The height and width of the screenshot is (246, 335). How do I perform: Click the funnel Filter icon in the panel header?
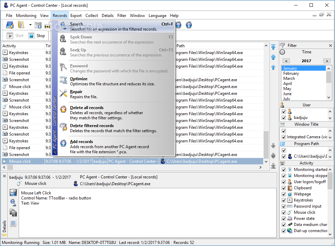click(x=282, y=46)
